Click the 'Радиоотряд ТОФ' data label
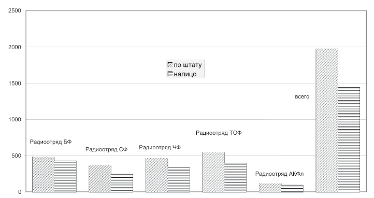The height and width of the screenshot is (198, 374). [219, 133]
